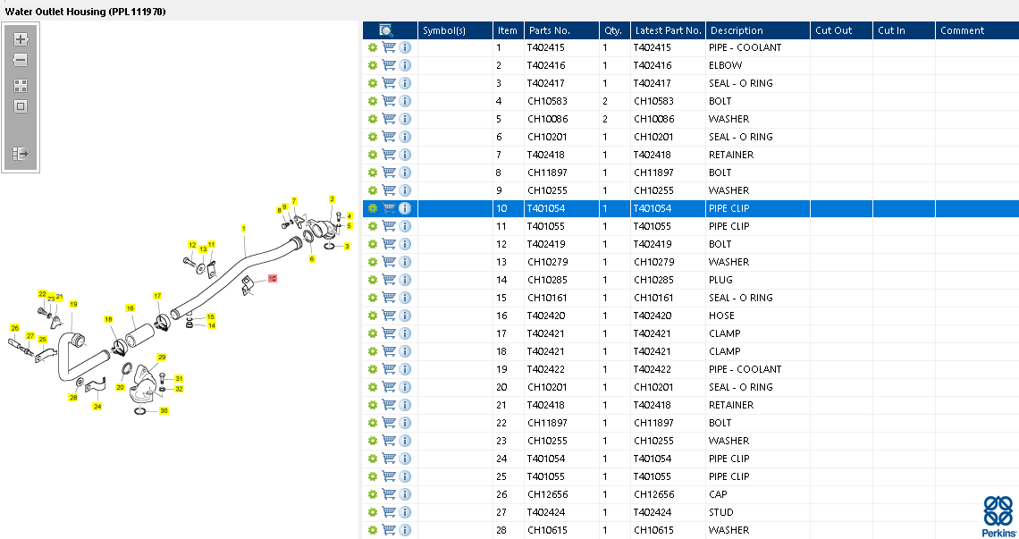
Task: Click the grid view icon in diagram toolbar
Action: tap(21, 86)
